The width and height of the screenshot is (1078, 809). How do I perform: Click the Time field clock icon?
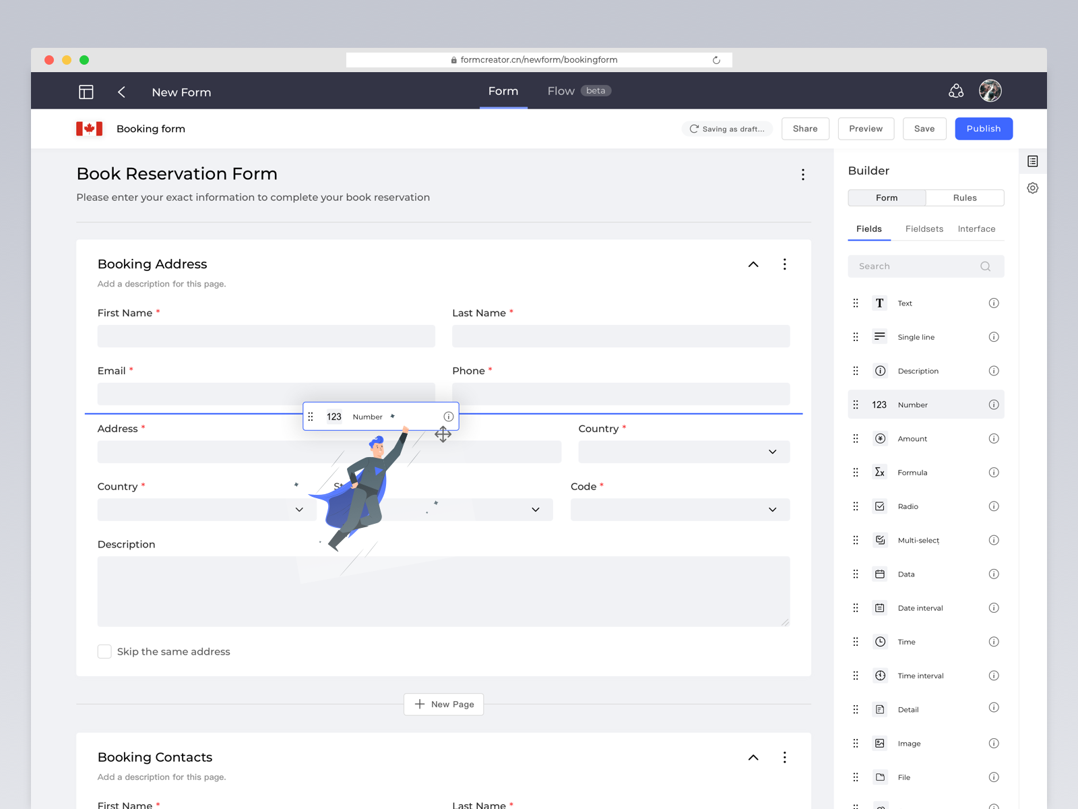pyautogui.click(x=880, y=642)
